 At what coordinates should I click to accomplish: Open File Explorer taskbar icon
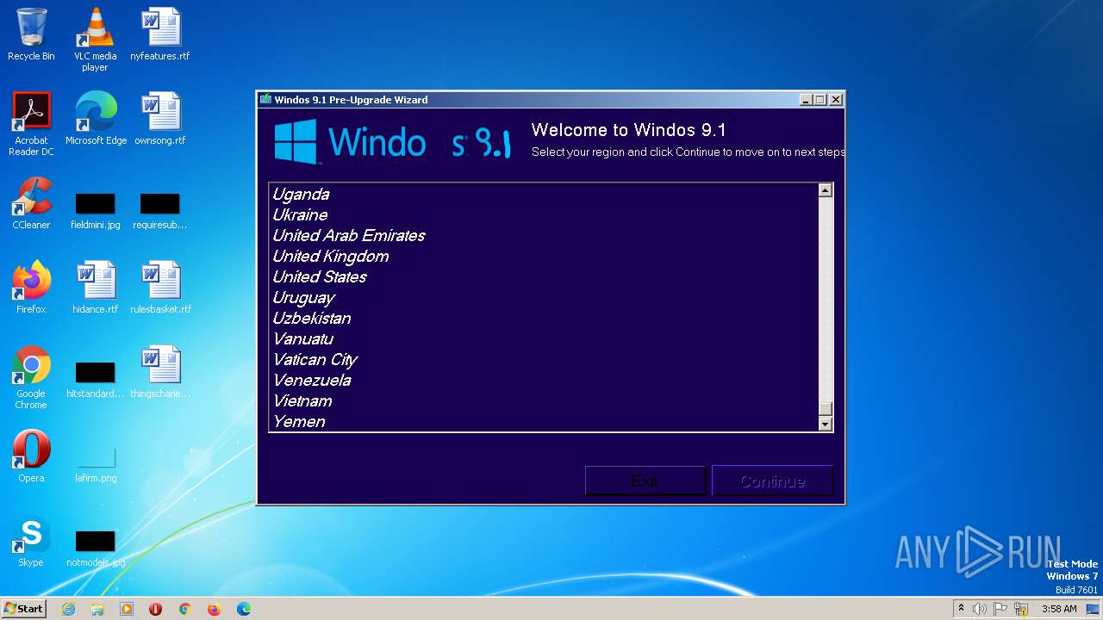point(97,609)
